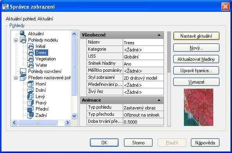This screenshot has width=232, height=153.
Task: Select Přední in the view tree
Action: [x=42, y=109]
